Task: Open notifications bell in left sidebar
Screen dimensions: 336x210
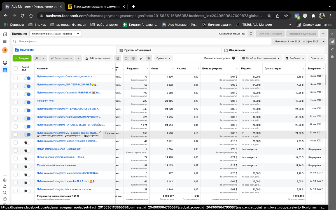Action: 5,186
